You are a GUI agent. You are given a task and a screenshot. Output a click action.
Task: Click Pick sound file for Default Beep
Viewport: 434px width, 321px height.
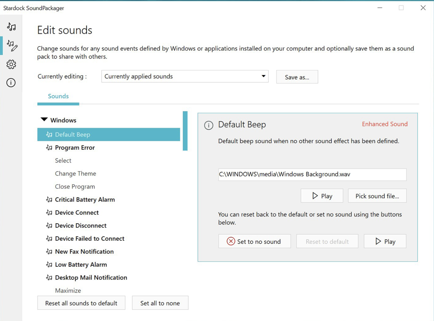pyautogui.click(x=377, y=196)
